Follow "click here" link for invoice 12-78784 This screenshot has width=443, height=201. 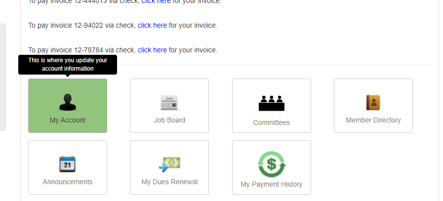tap(152, 50)
